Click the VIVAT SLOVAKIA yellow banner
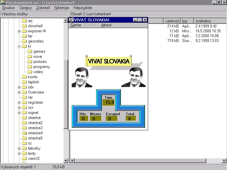The image size is (227, 170). pyautogui.click(x=109, y=61)
